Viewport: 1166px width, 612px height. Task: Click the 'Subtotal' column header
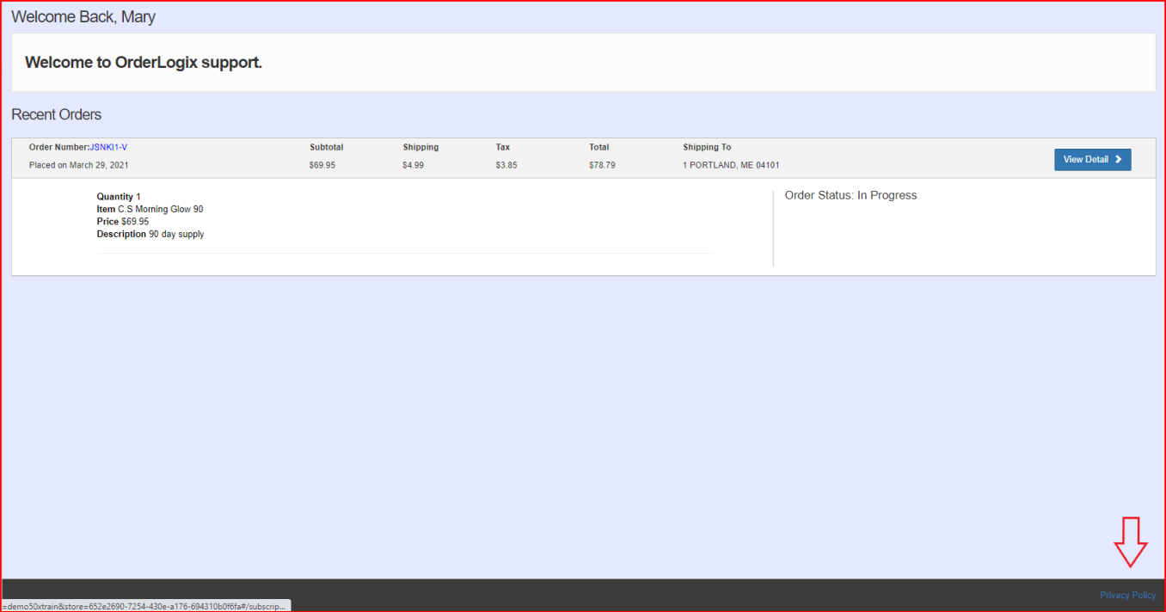[x=327, y=147]
